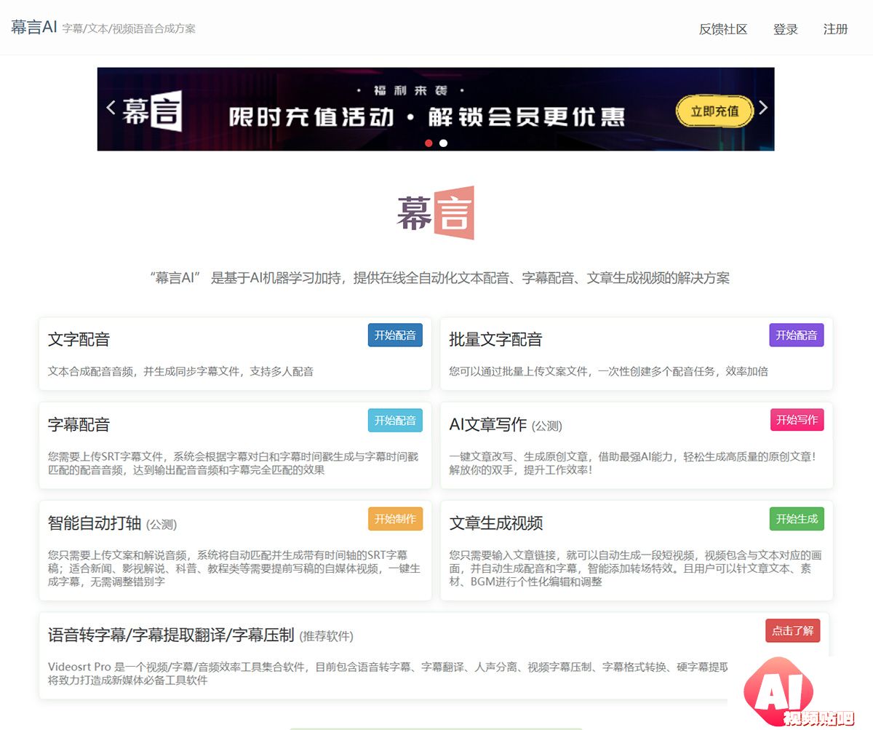Viewport: 873px width, 730px height.
Task: Open the 登录 page
Action: pyautogui.click(x=786, y=29)
